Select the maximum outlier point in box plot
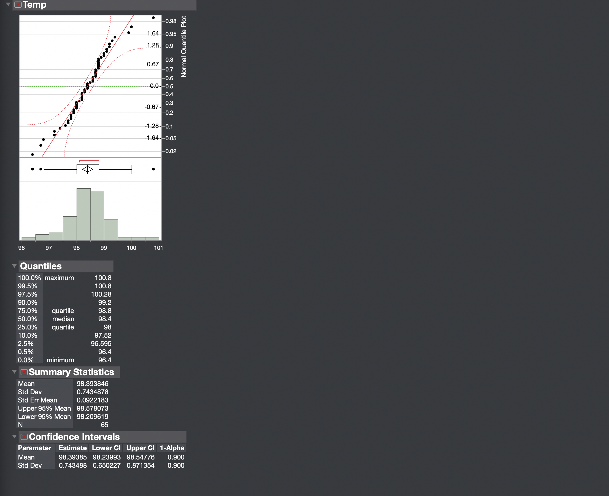The width and height of the screenshot is (609, 496). pos(153,169)
